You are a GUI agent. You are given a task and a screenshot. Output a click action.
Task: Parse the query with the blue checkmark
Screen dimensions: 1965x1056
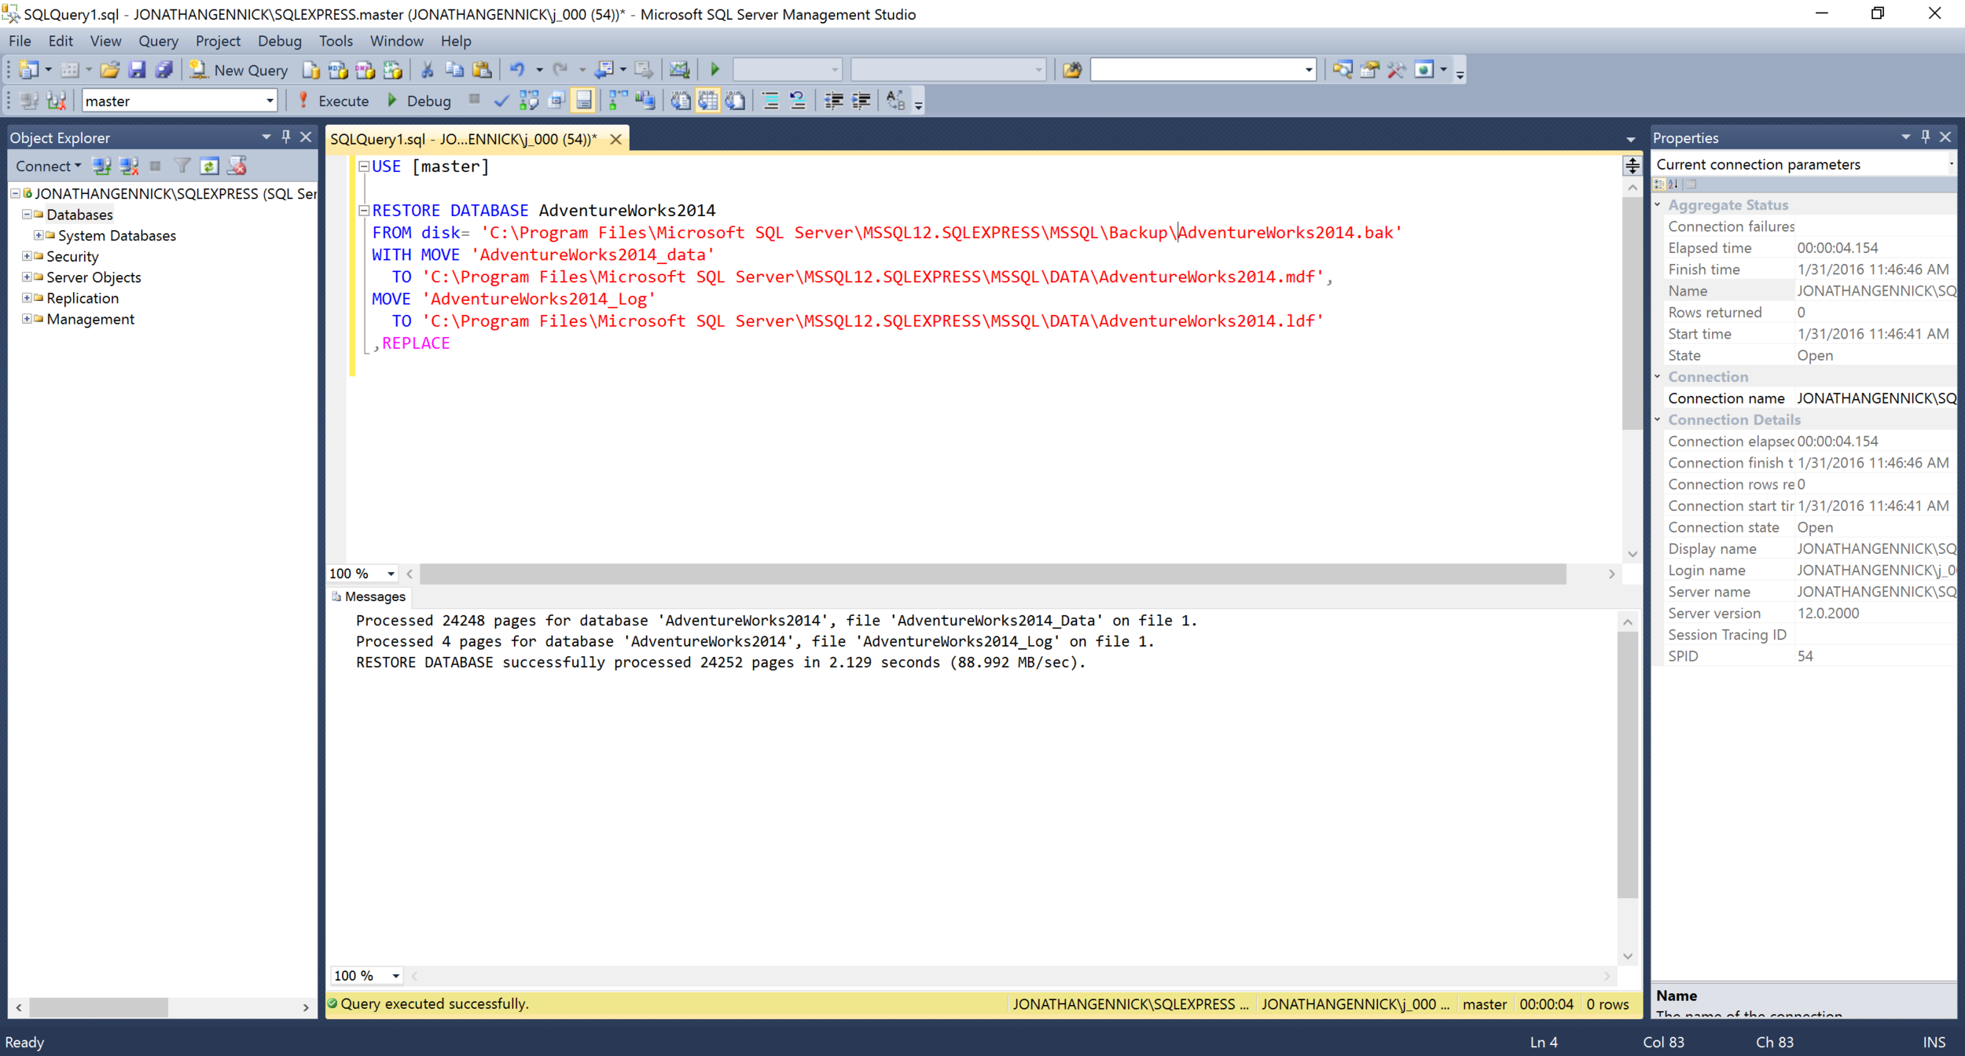pyautogui.click(x=501, y=101)
